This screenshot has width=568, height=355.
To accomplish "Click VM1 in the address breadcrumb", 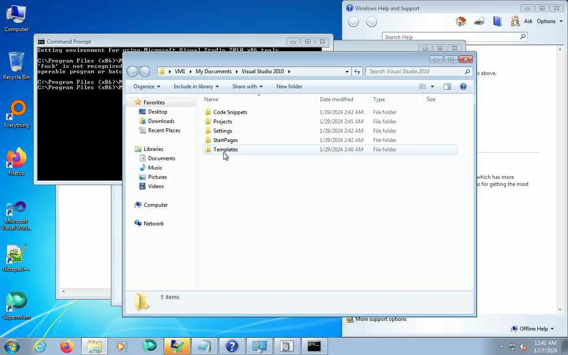I will (180, 71).
